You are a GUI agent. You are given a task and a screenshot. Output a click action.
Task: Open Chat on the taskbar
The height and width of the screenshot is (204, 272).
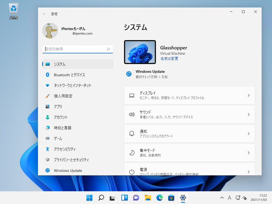tap(136, 198)
